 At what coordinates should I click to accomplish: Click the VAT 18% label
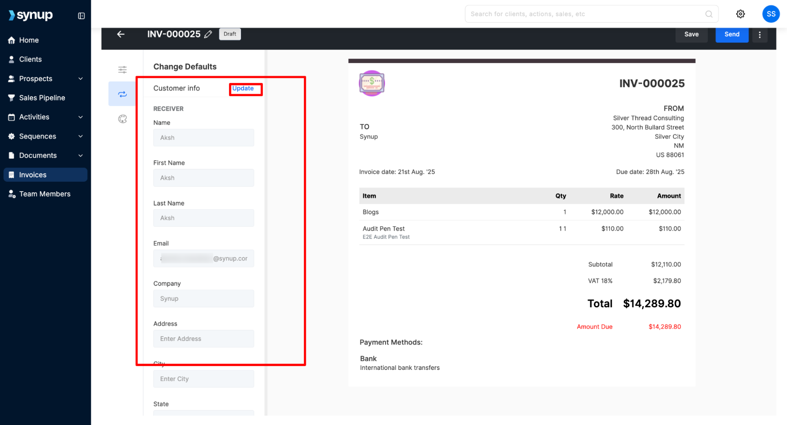point(600,281)
